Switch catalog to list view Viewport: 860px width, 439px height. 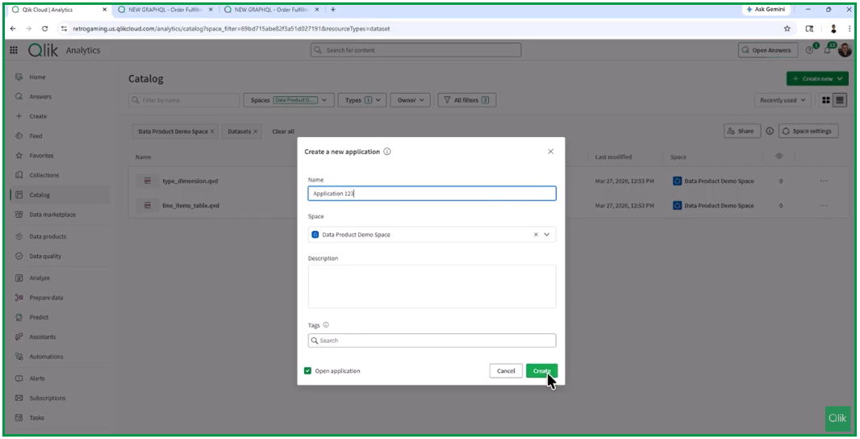[840, 100]
